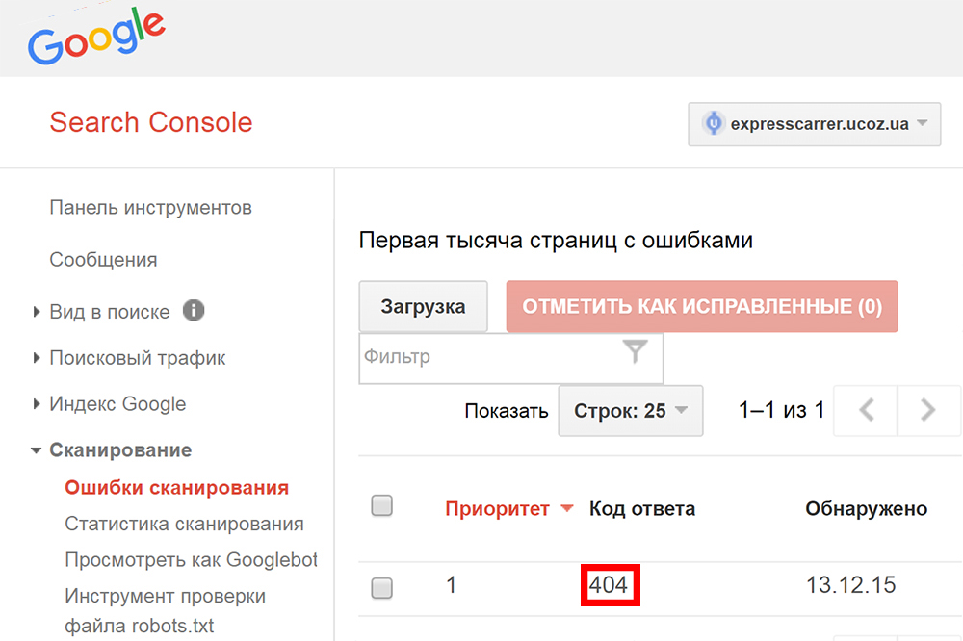The image size is (963, 641).
Task: Open the Строк: 25 rows dropdown
Action: pos(631,411)
